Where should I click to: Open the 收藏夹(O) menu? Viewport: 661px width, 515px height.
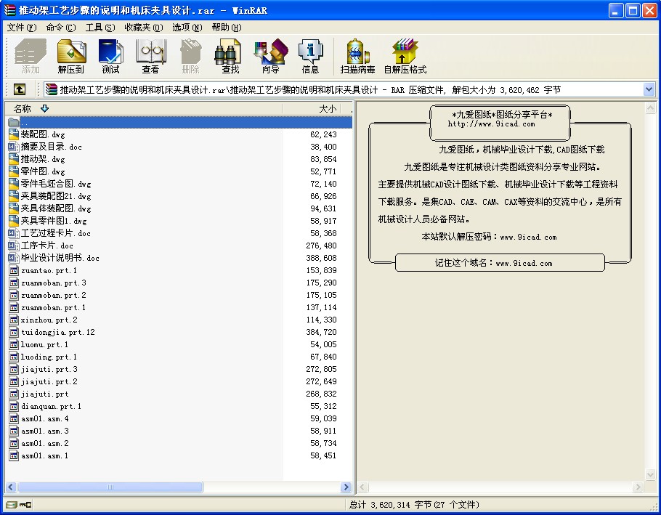click(x=143, y=28)
